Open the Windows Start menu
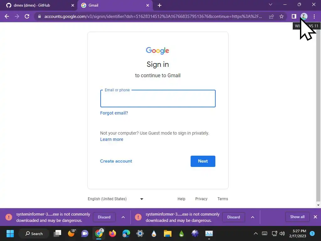321x241 pixels. (x=10, y=233)
